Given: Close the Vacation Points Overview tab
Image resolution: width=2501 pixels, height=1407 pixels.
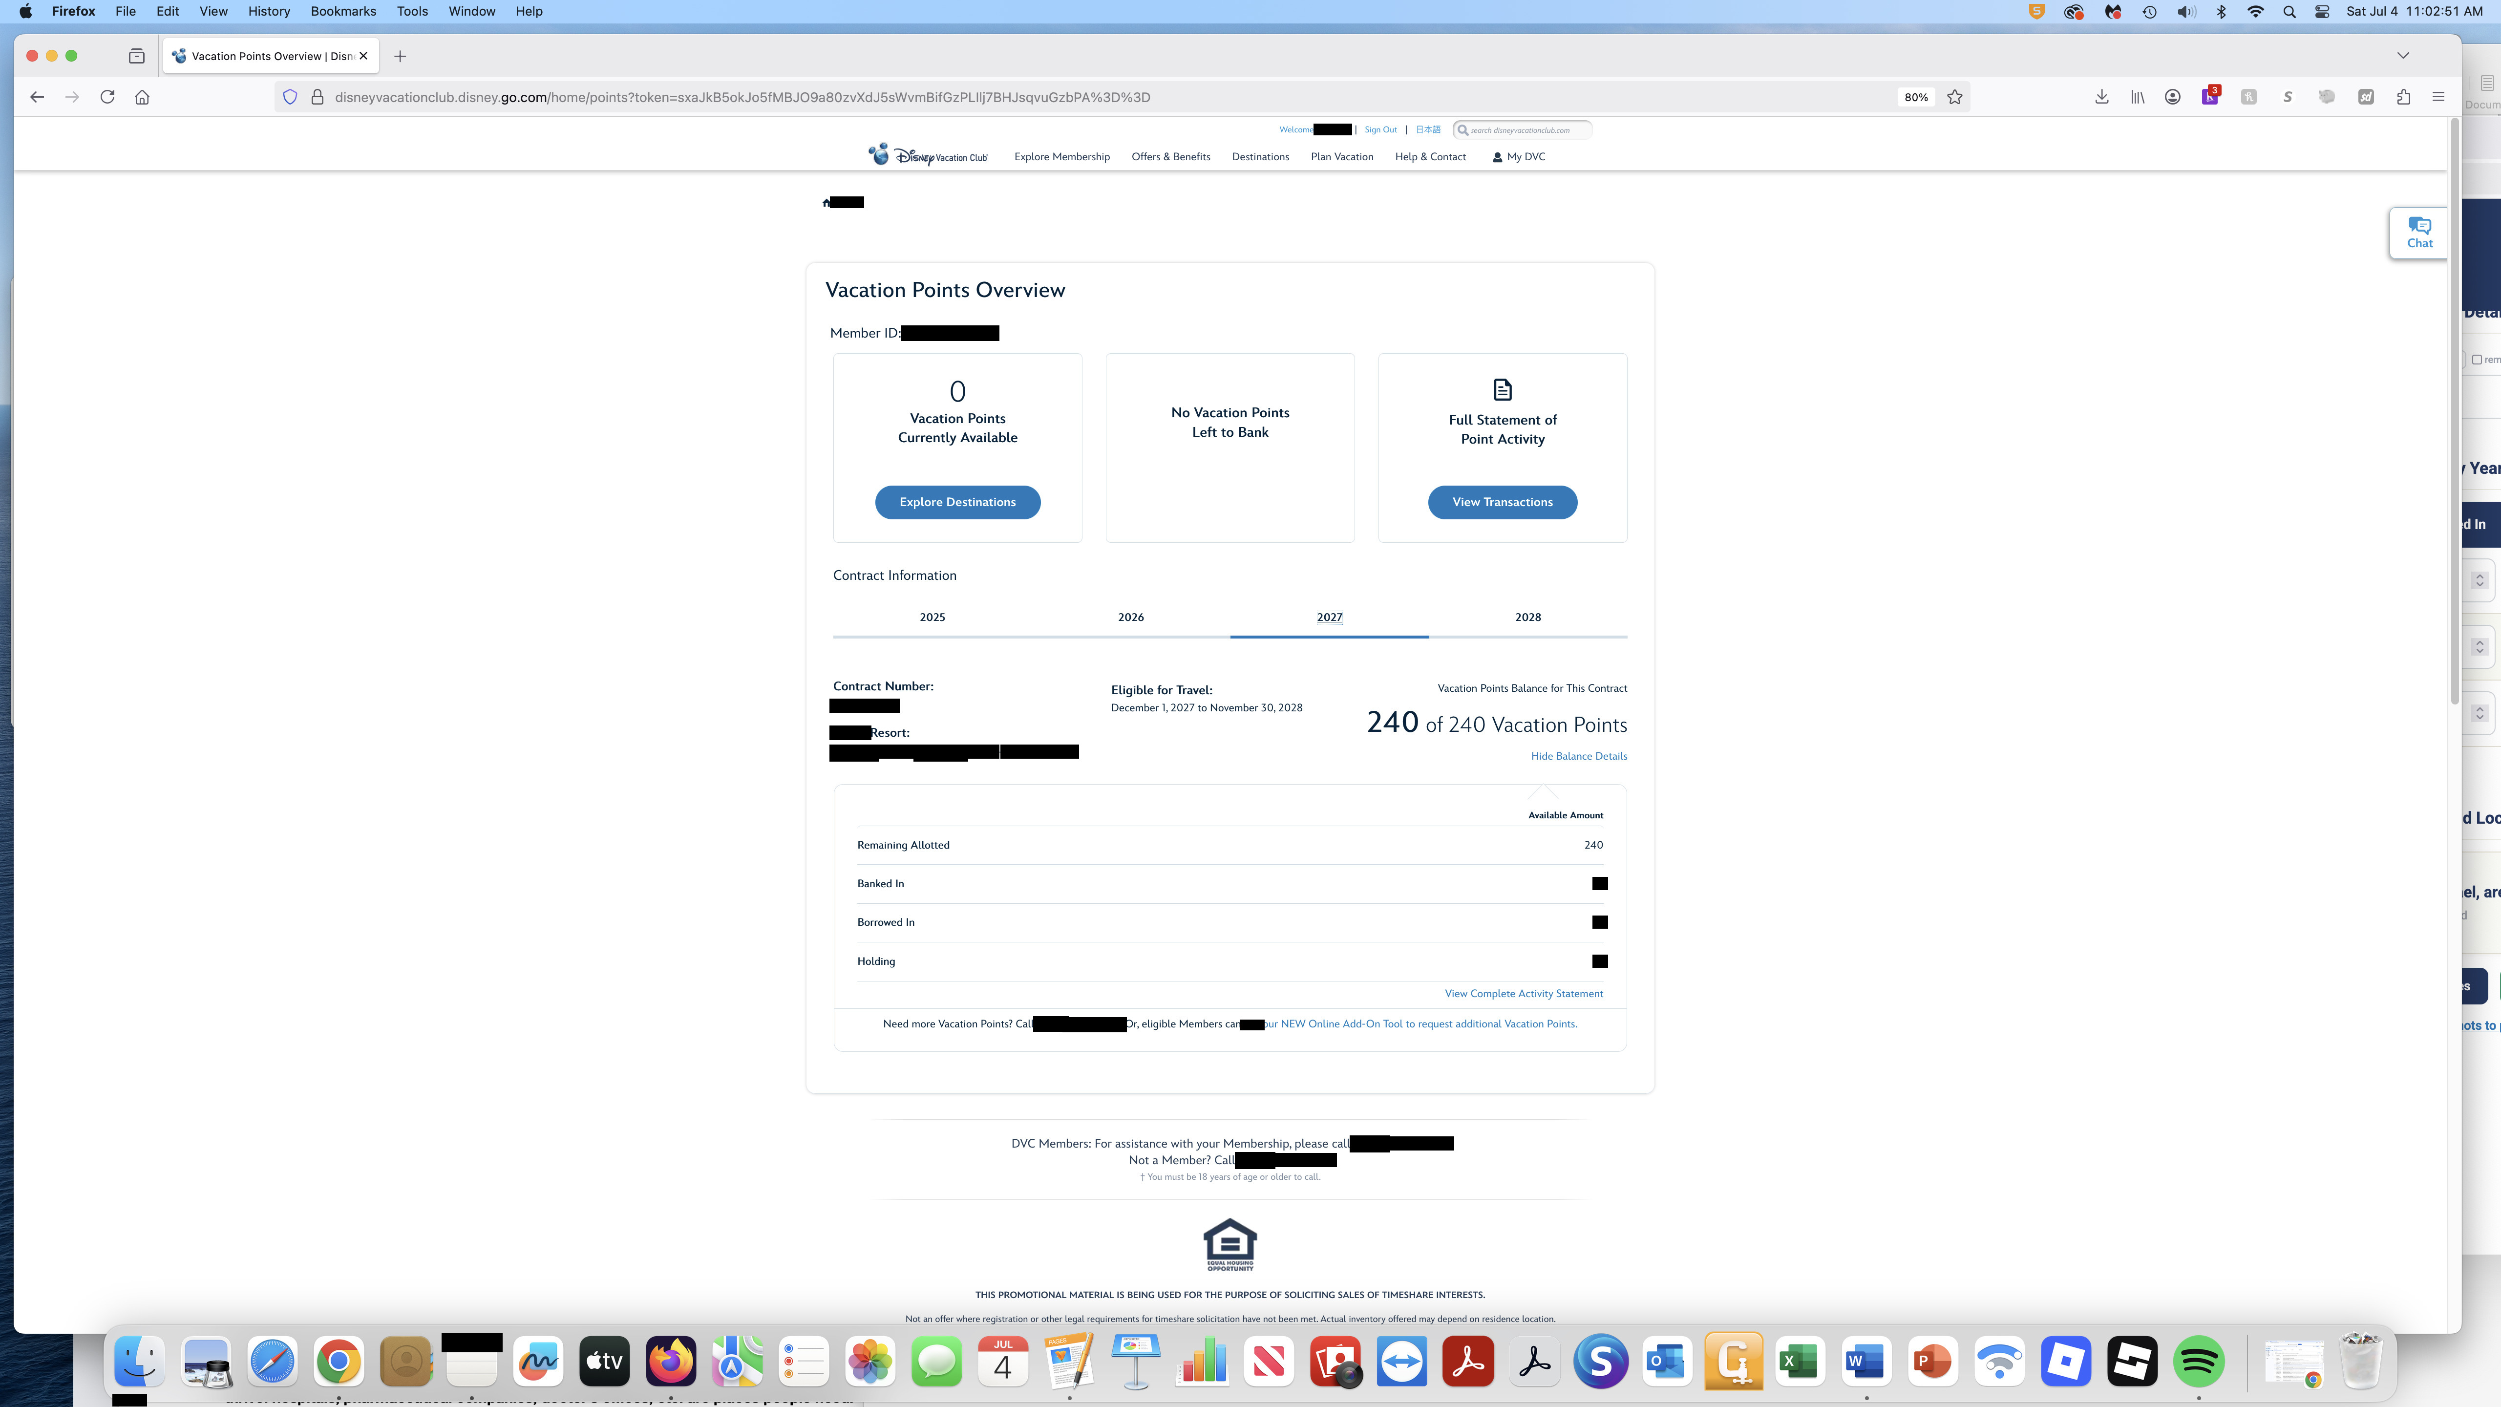Looking at the screenshot, I should (x=364, y=56).
